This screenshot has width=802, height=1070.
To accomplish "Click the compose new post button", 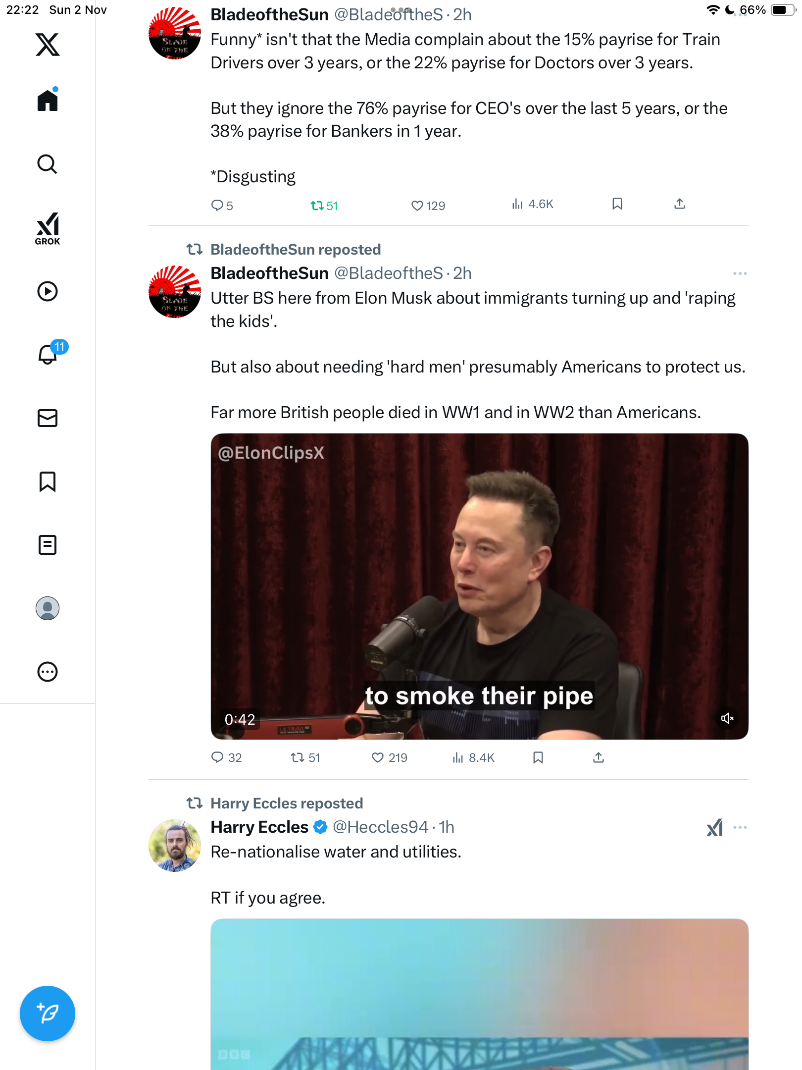I will tap(48, 1014).
